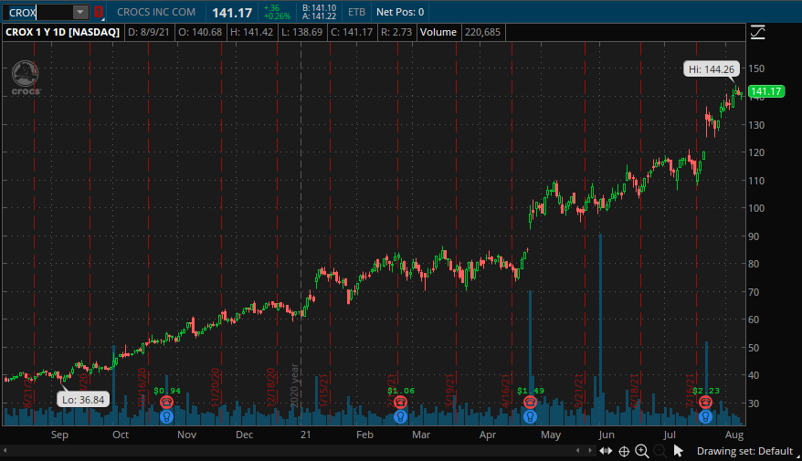Viewport: 802px width, 461px height.
Task: Click the Sep label on the time axis
Action: (59, 435)
